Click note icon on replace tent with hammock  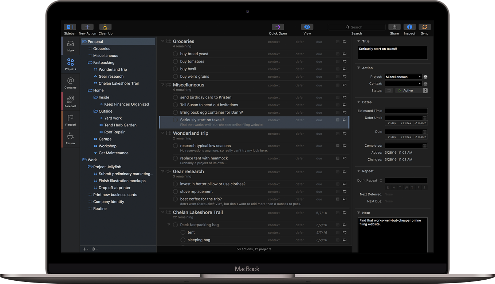tap(338, 158)
